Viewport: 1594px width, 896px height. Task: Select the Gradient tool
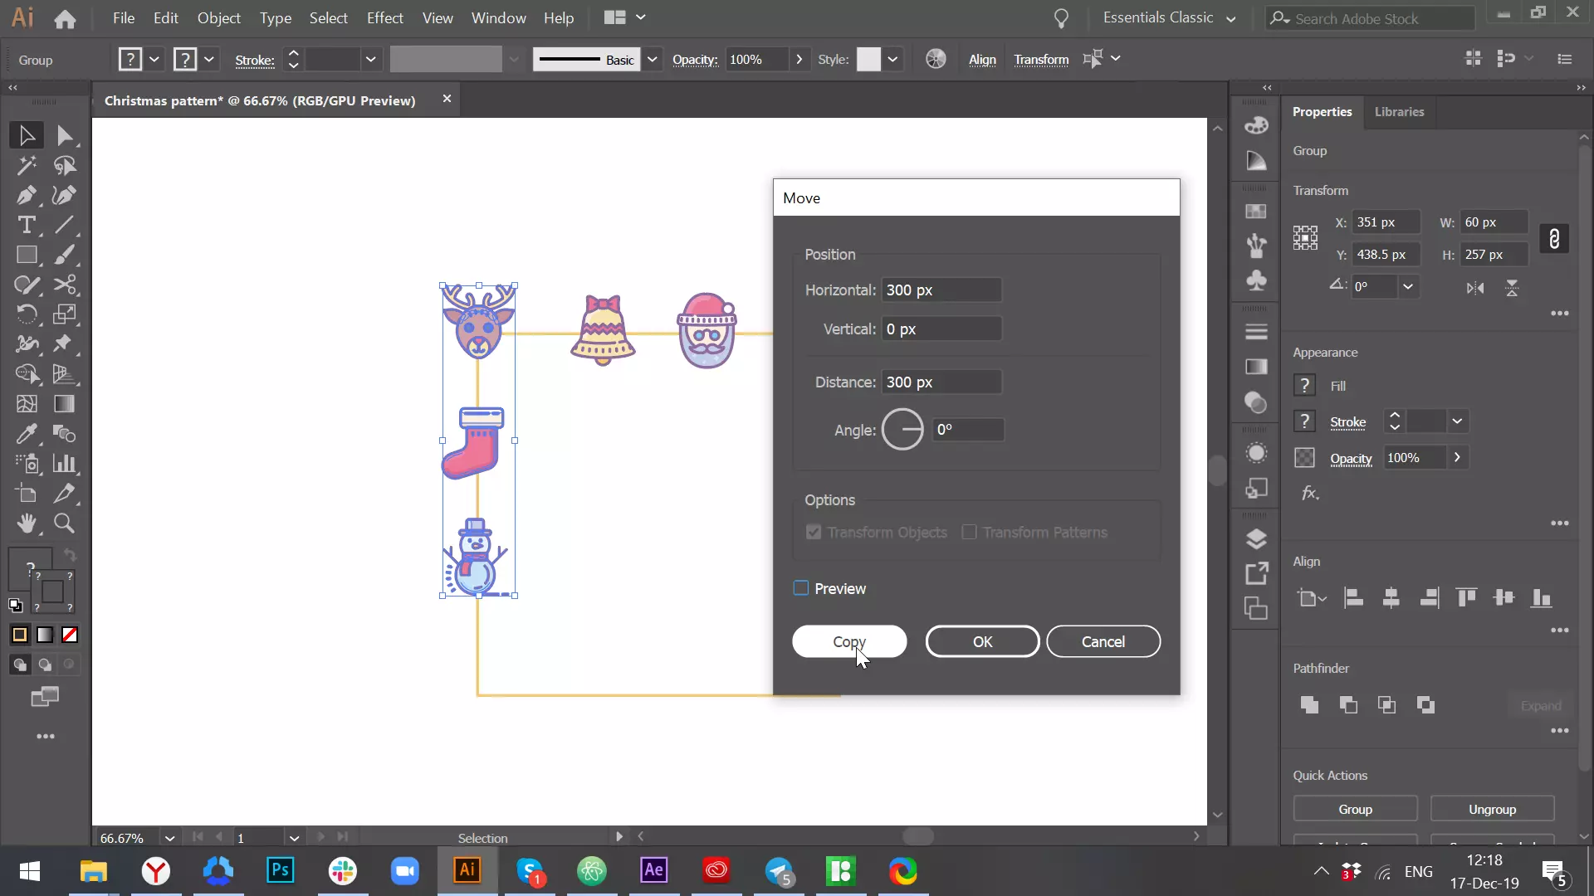coord(65,404)
